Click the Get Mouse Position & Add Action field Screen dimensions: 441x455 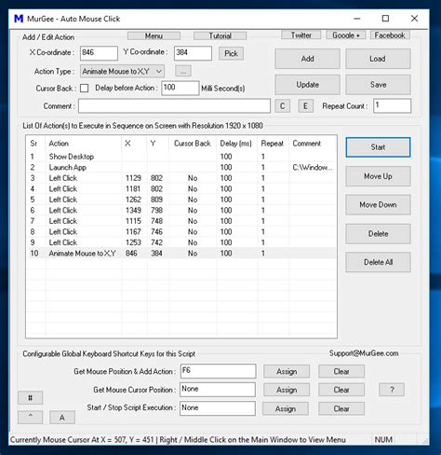[218, 371]
